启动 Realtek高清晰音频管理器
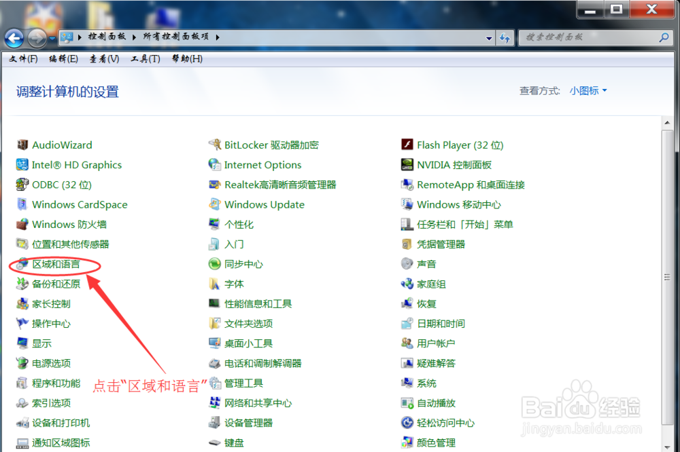680x452 pixels. pyautogui.click(x=282, y=184)
